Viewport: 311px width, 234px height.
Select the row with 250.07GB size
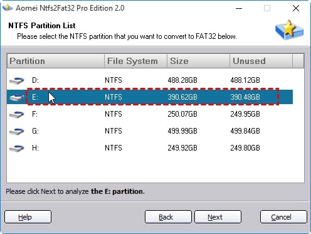tap(182, 114)
